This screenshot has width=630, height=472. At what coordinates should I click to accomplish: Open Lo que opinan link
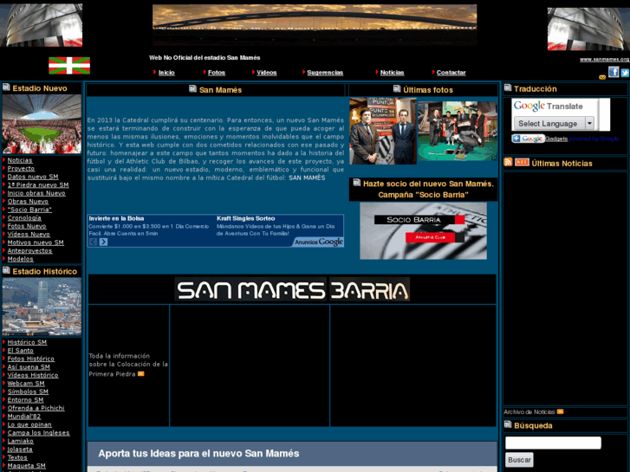[x=29, y=424]
